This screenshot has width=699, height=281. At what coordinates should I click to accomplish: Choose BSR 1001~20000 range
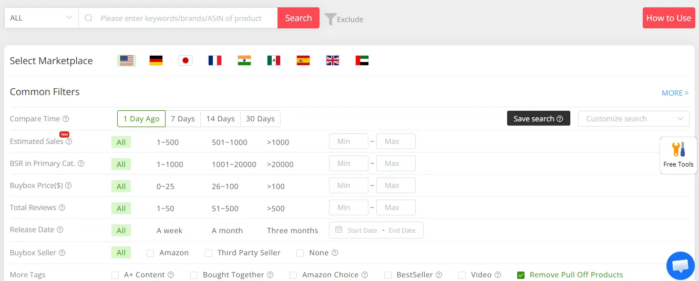click(234, 164)
